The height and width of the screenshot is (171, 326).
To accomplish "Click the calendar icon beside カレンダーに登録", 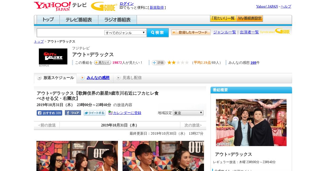I will pyautogui.click(x=110, y=113).
